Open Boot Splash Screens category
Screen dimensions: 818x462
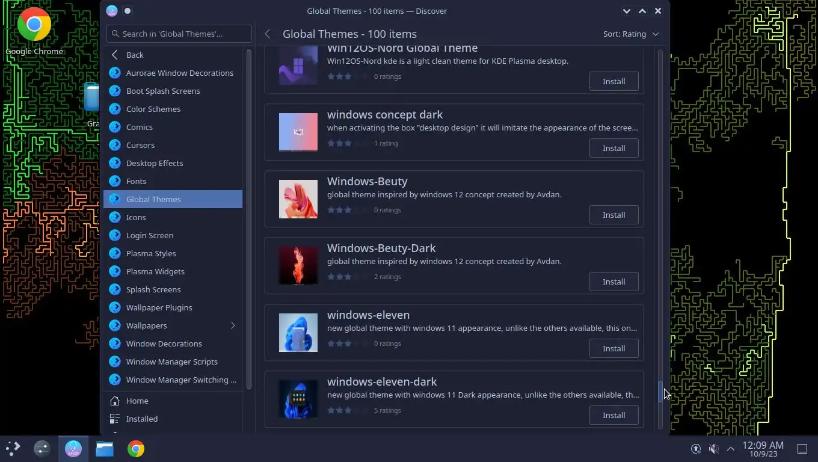(x=173, y=91)
